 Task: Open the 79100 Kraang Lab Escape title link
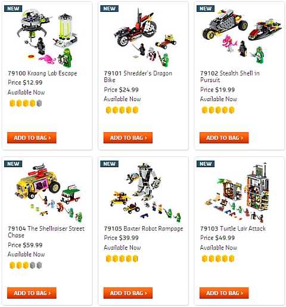[42, 73]
